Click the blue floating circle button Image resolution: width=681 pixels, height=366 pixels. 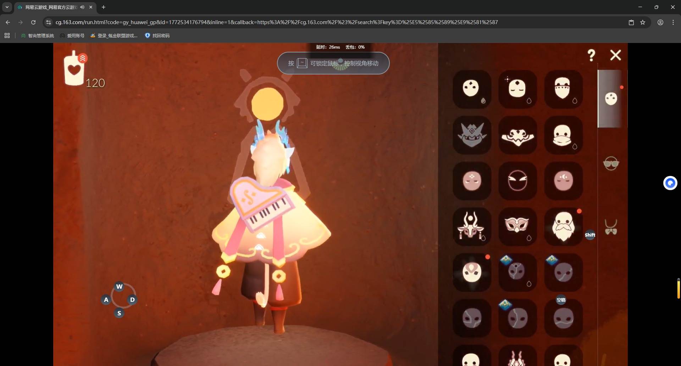670,183
